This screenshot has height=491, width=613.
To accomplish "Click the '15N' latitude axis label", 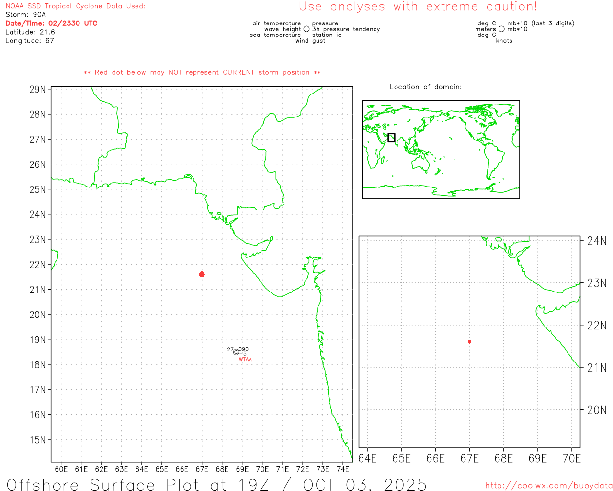I will [x=38, y=440].
